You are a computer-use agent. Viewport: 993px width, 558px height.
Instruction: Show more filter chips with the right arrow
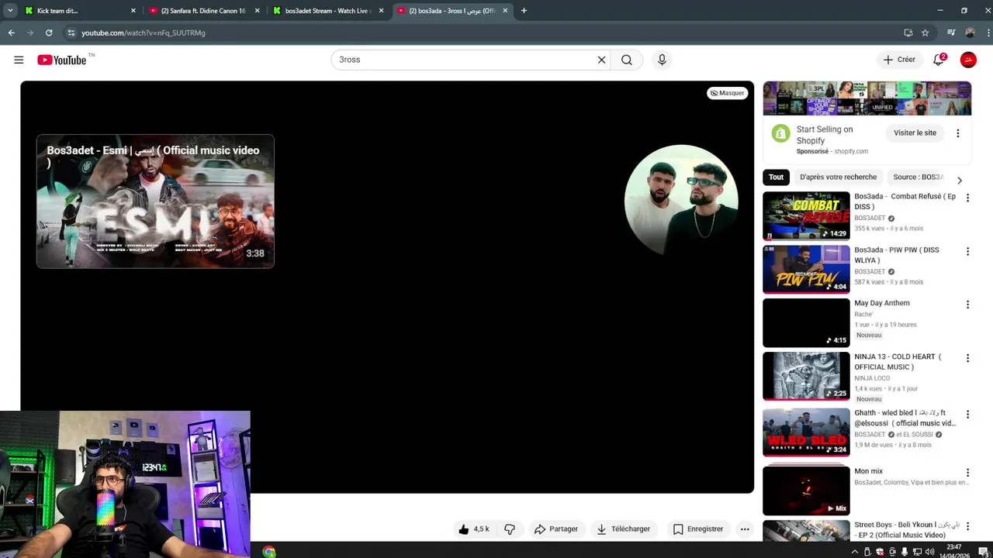click(x=960, y=180)
